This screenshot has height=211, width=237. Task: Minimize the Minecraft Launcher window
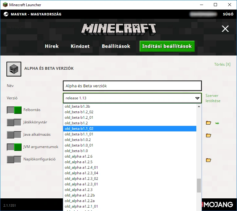pos(202,5)
